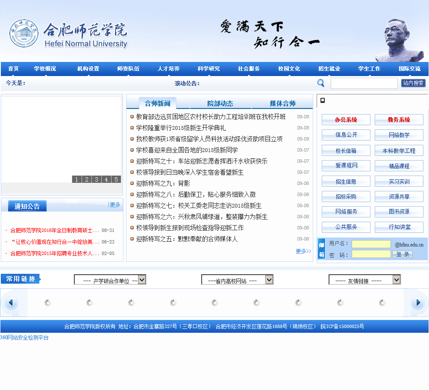Select slide number 1 in slideshow
Image resolution: width=429 pixels, height=390 pixels.
pos(76,179)
